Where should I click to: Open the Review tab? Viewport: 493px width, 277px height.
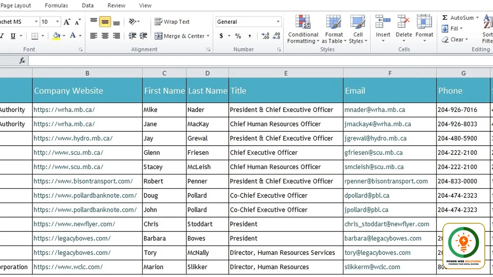pos(117,6)
